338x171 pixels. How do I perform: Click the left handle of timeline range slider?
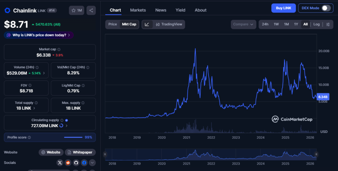pos(105,154)
